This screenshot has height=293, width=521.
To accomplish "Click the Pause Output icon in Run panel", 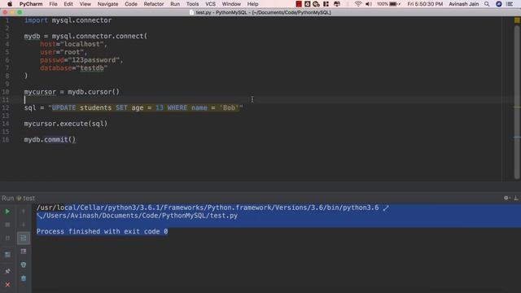I will pyautogui.click(x=7, y=238).
